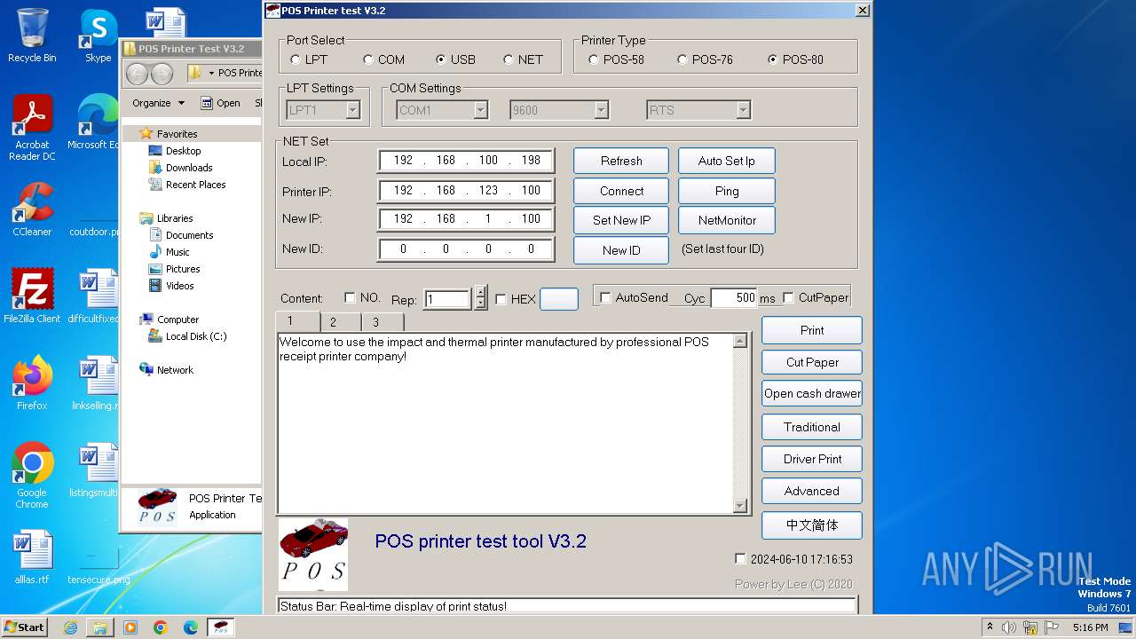This screenshot has width=1136, height=639.
Task: Click the Start button
Action: coord(25,627)
